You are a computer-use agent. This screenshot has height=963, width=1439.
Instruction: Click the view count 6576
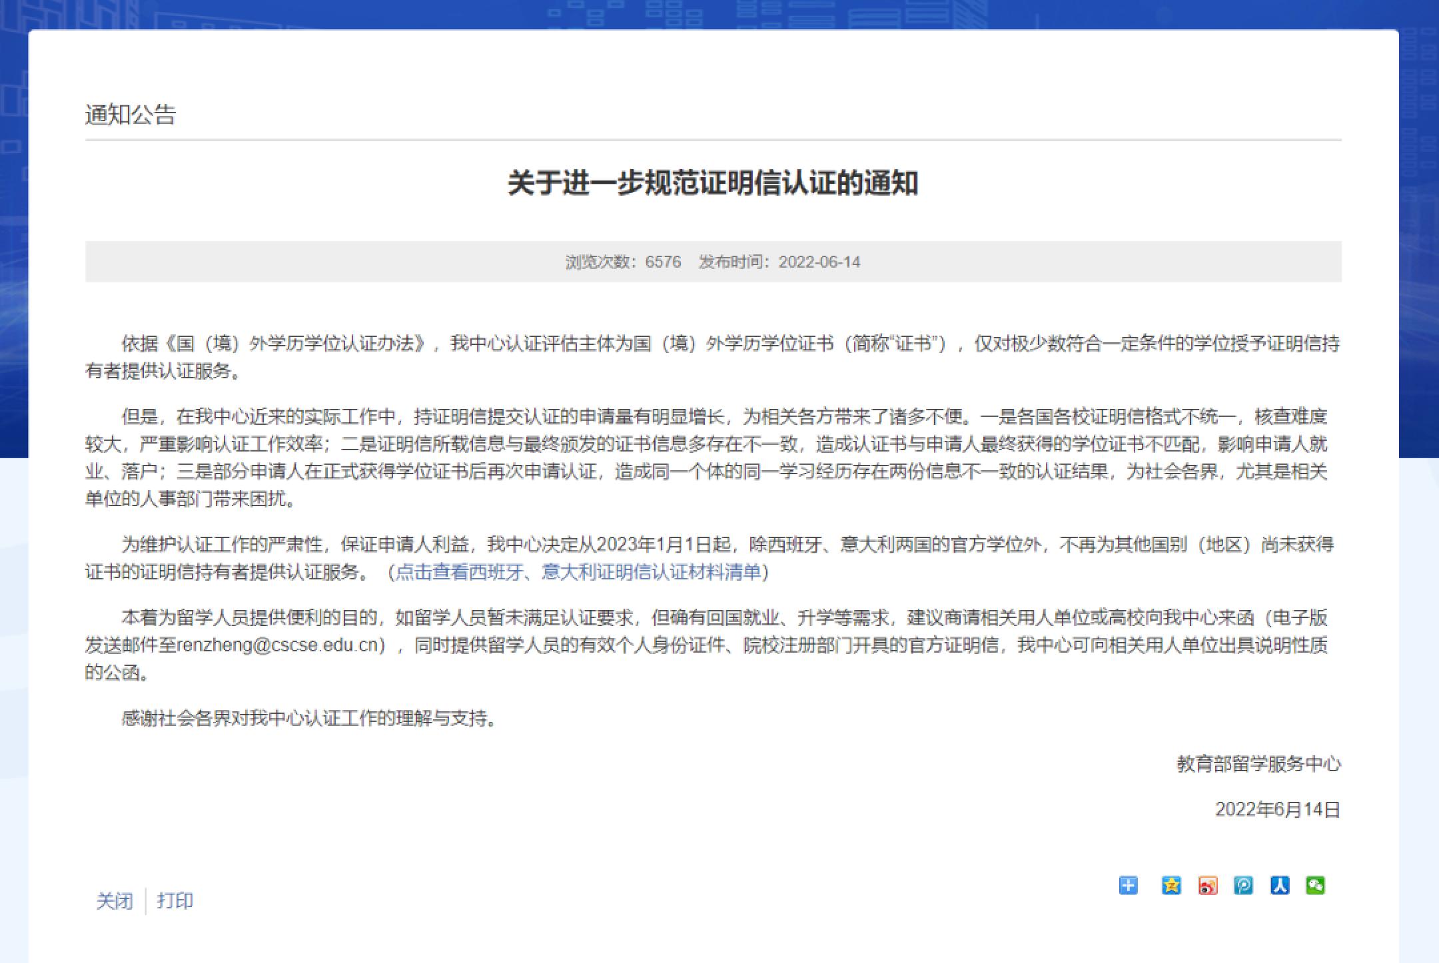[662, 262]
